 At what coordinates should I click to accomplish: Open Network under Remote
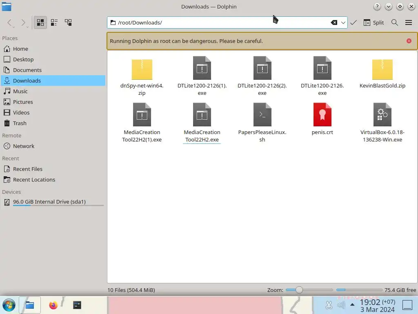[x=53, y=146]
